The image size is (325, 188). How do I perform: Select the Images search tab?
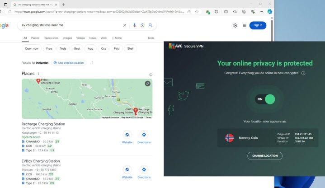[x=67, y=38]
